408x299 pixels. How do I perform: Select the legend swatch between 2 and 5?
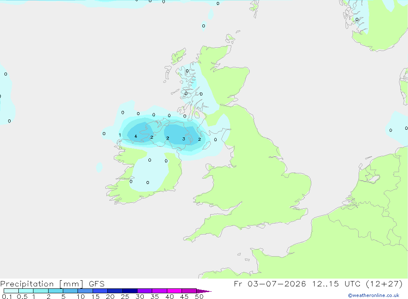tap(55, 291)
